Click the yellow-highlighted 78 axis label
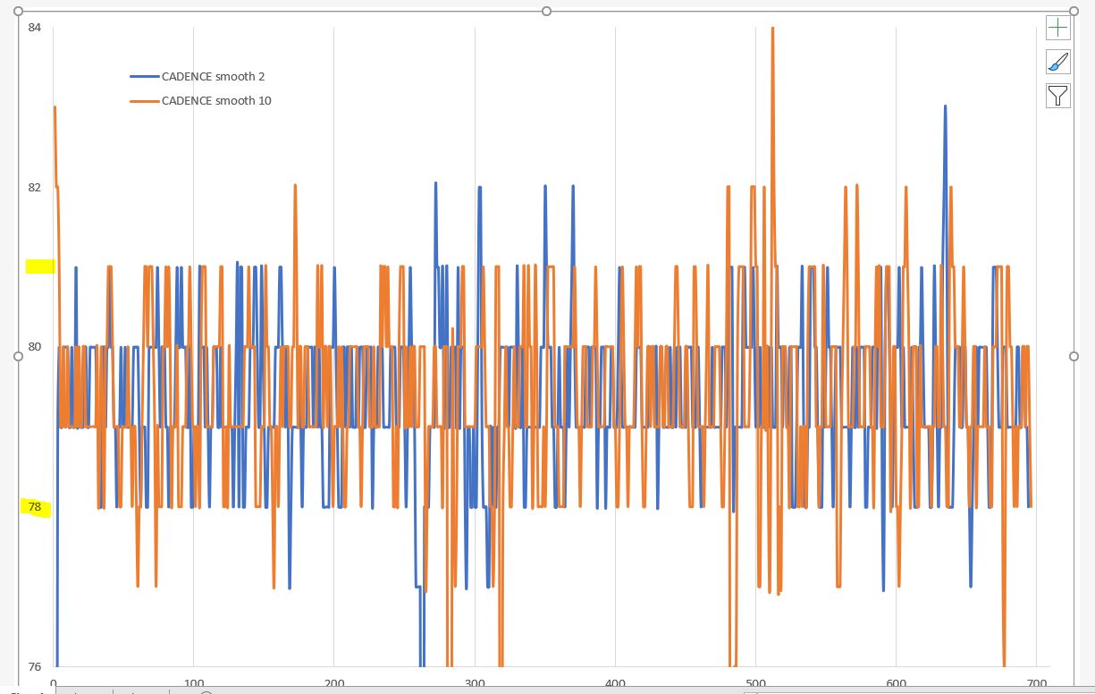 pos(35,507)
